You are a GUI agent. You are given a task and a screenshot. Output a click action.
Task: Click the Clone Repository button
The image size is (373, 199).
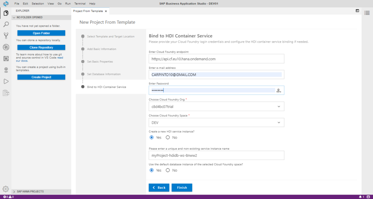[x=41, y=48]
